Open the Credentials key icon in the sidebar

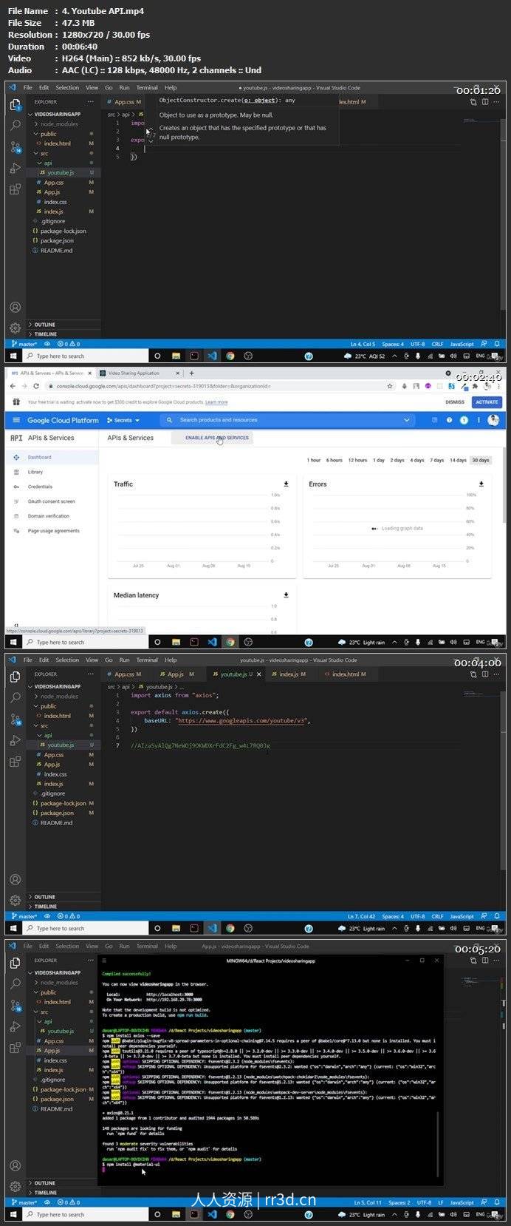(16, 487)
